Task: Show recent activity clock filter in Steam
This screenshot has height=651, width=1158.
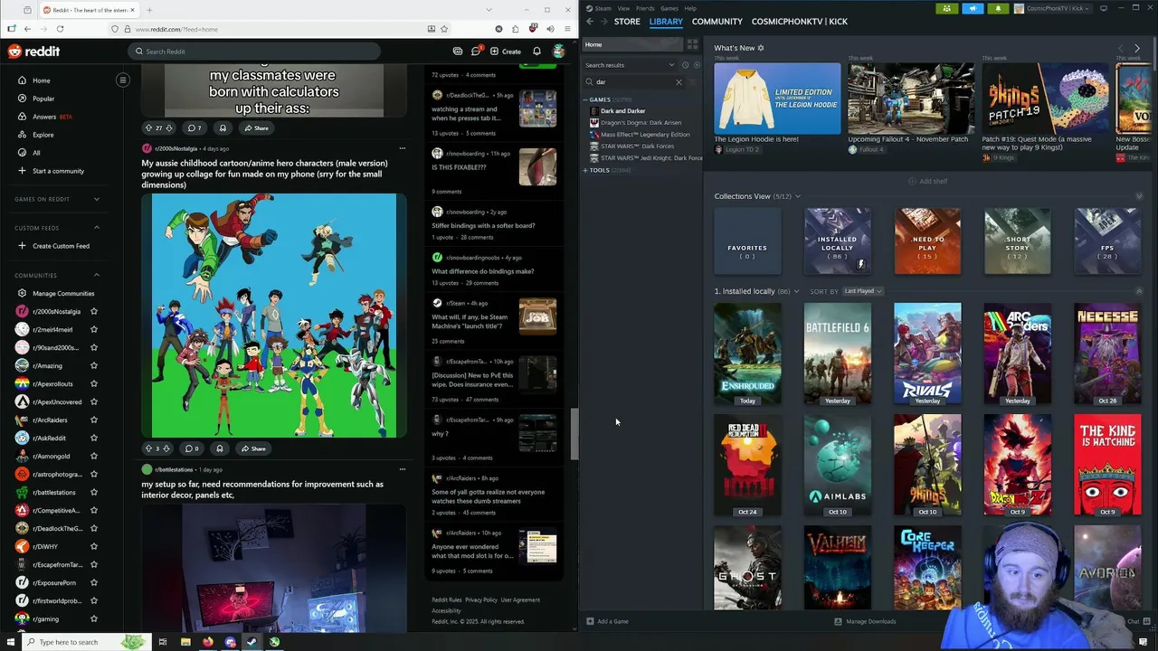Action: [685, 65]
